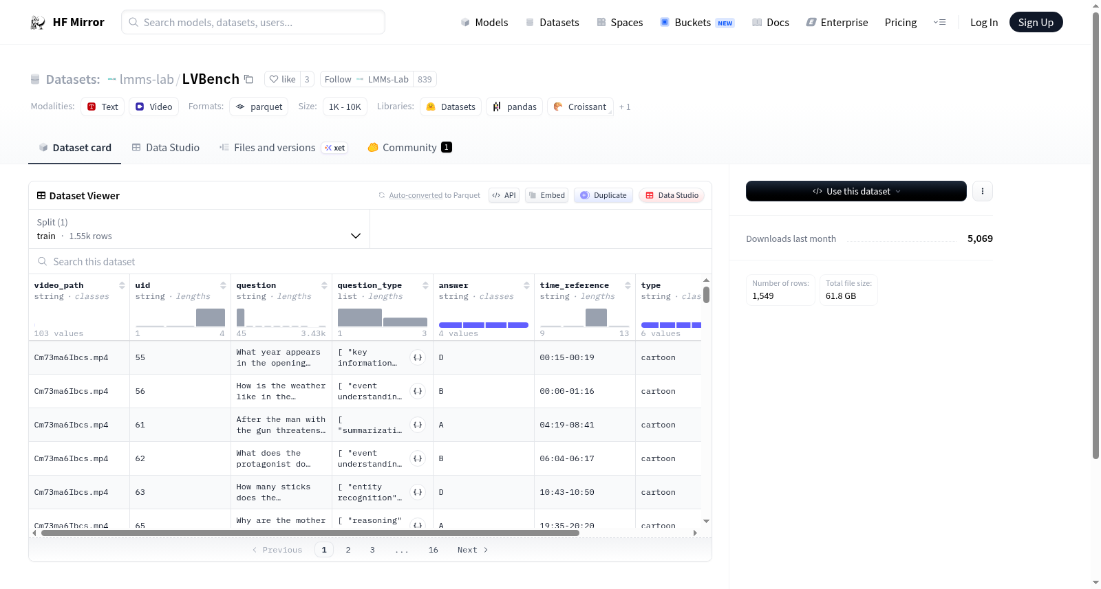Open the more options kebab menu

[x=983, y=191]
